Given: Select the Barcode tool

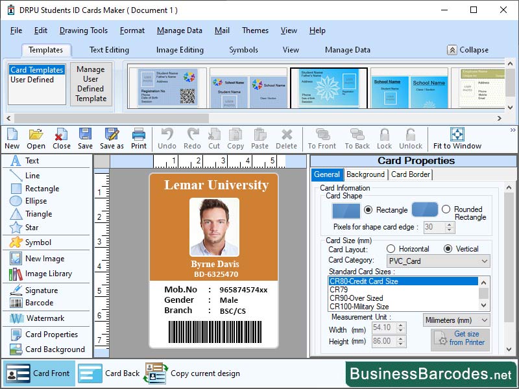Looking at the screenshot, I should coord(41,303).
